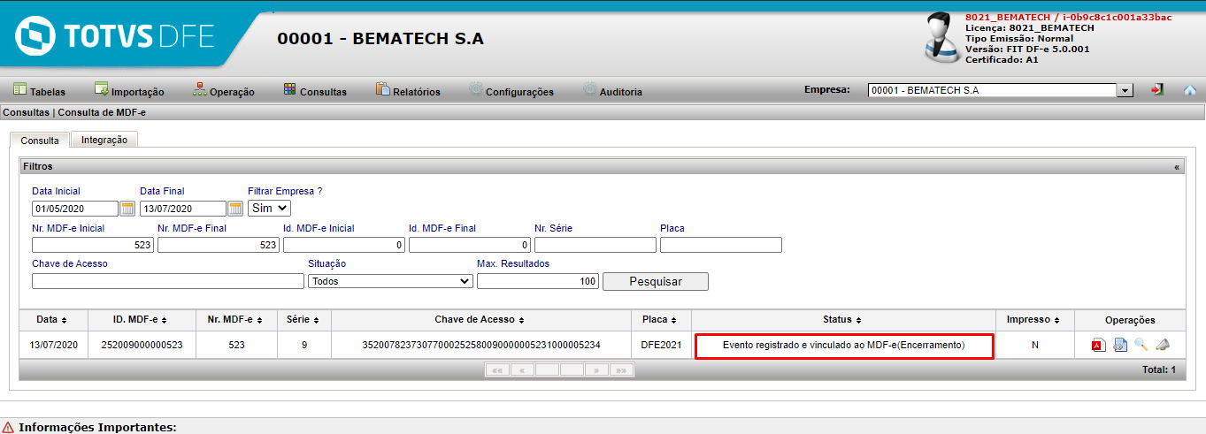The image size is (1206, 434).
Task: Click the ID cell 252009000000523
Action: (140, 345)
